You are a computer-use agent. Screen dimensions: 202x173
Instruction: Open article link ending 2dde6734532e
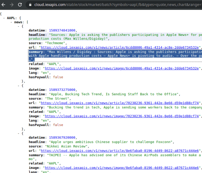click(x=120, y=47)
